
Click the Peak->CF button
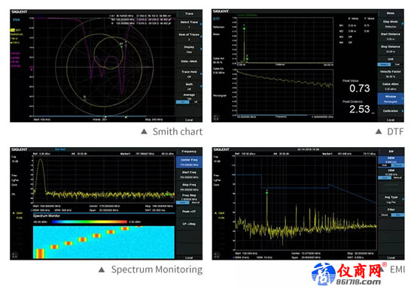point(189,212)
